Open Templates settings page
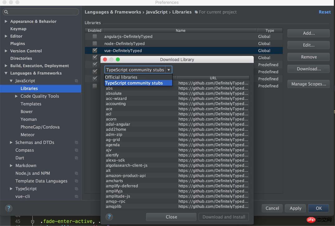Screen dimensions: 335x226 [31, 104]
